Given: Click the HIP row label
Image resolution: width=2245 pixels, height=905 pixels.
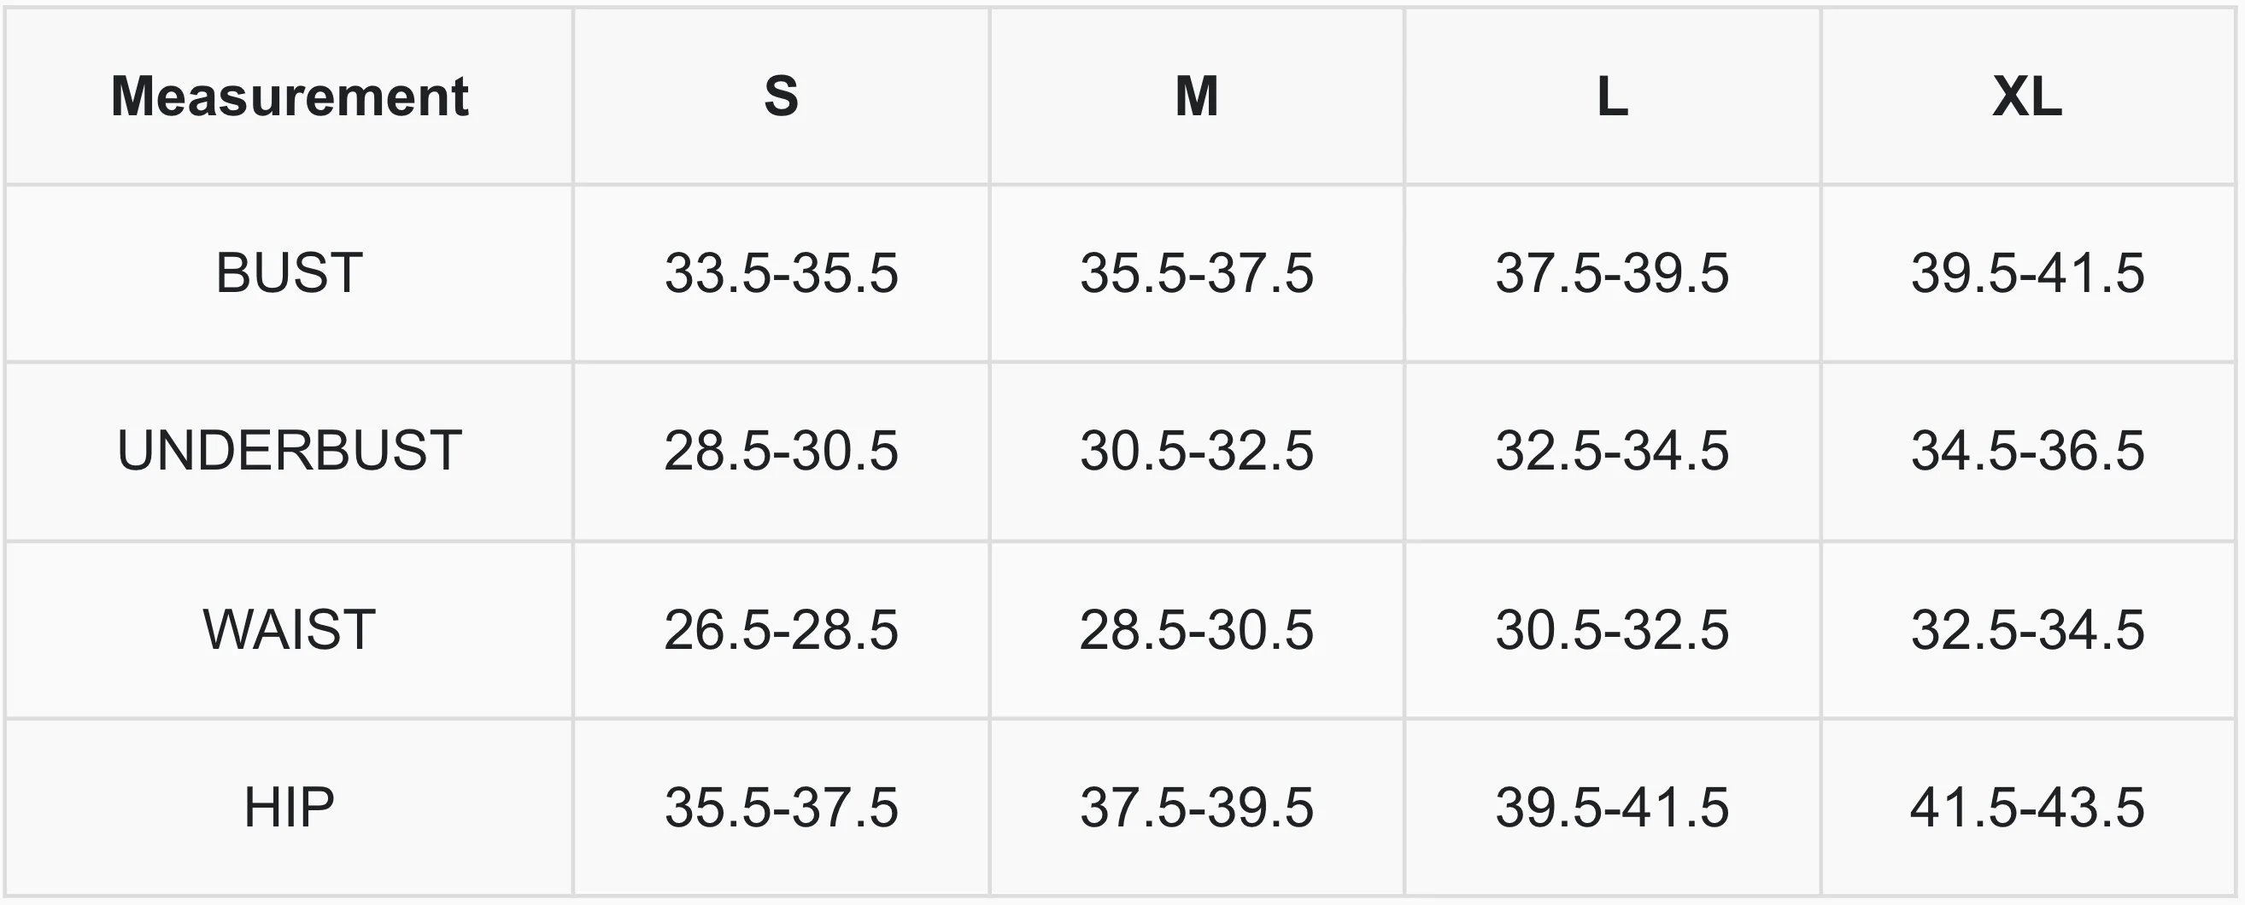Looking at the screenshot, I should 290,807.
